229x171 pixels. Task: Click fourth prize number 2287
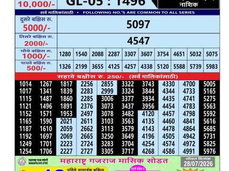point(114,54)
